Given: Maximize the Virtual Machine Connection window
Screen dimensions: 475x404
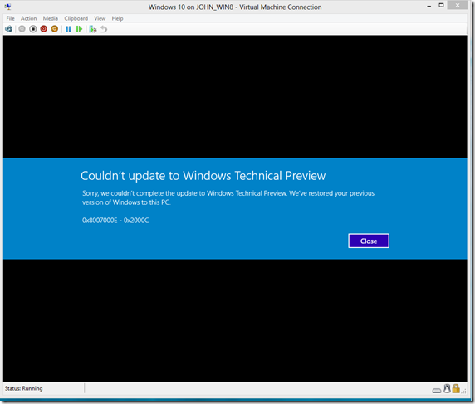Looking at the screenshot, I should point(441,5).
